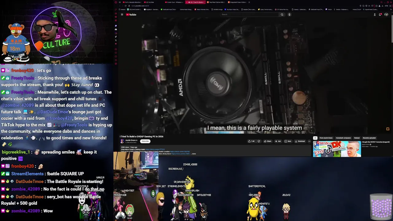393x221 pixels.
Task: Save the video to a playlist
Action: point(288,141)
